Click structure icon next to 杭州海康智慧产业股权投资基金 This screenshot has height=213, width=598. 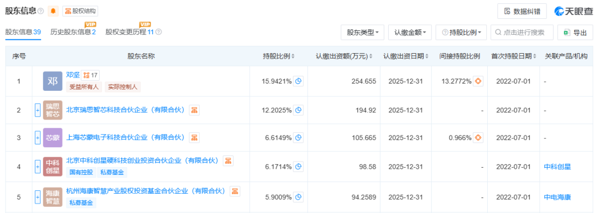click(235, 191)
